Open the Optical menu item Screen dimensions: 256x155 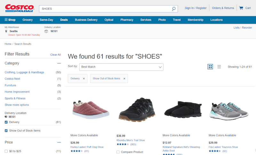(x=109, y=20)
